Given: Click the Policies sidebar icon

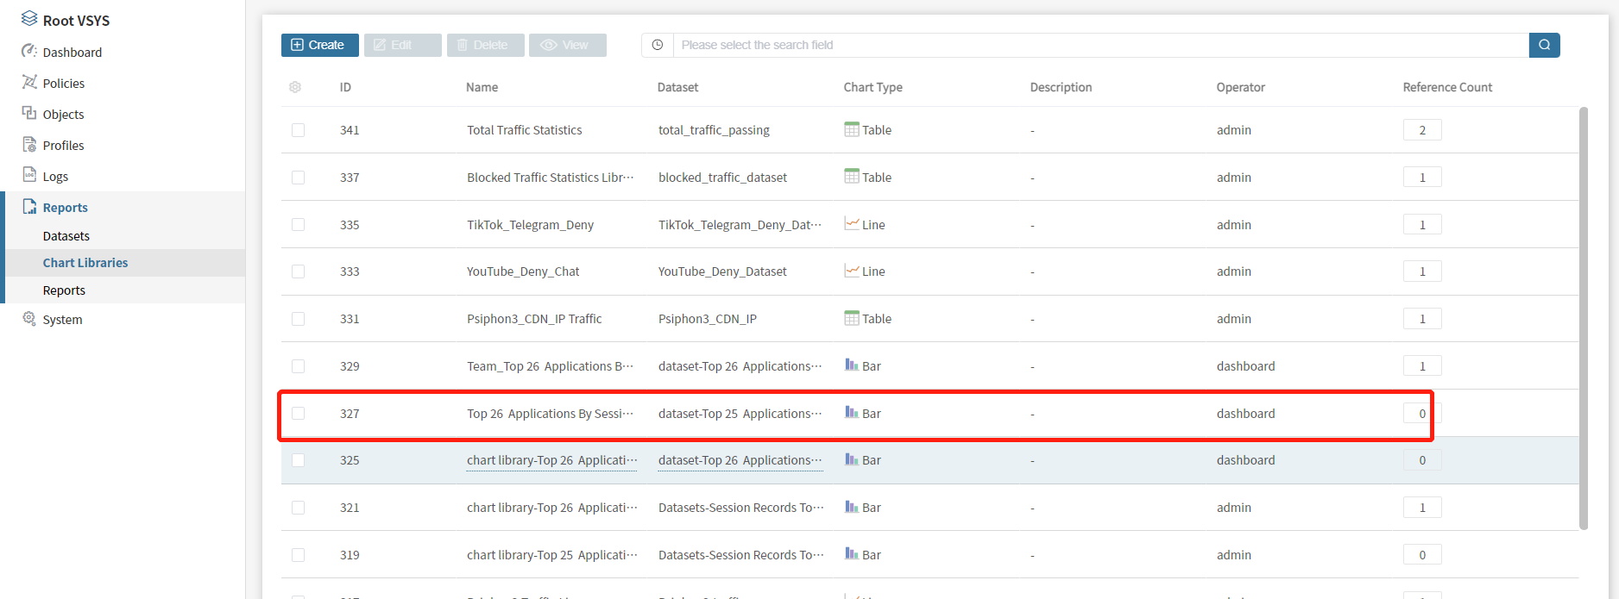Looking at the screenshot, I should (29, 83).
